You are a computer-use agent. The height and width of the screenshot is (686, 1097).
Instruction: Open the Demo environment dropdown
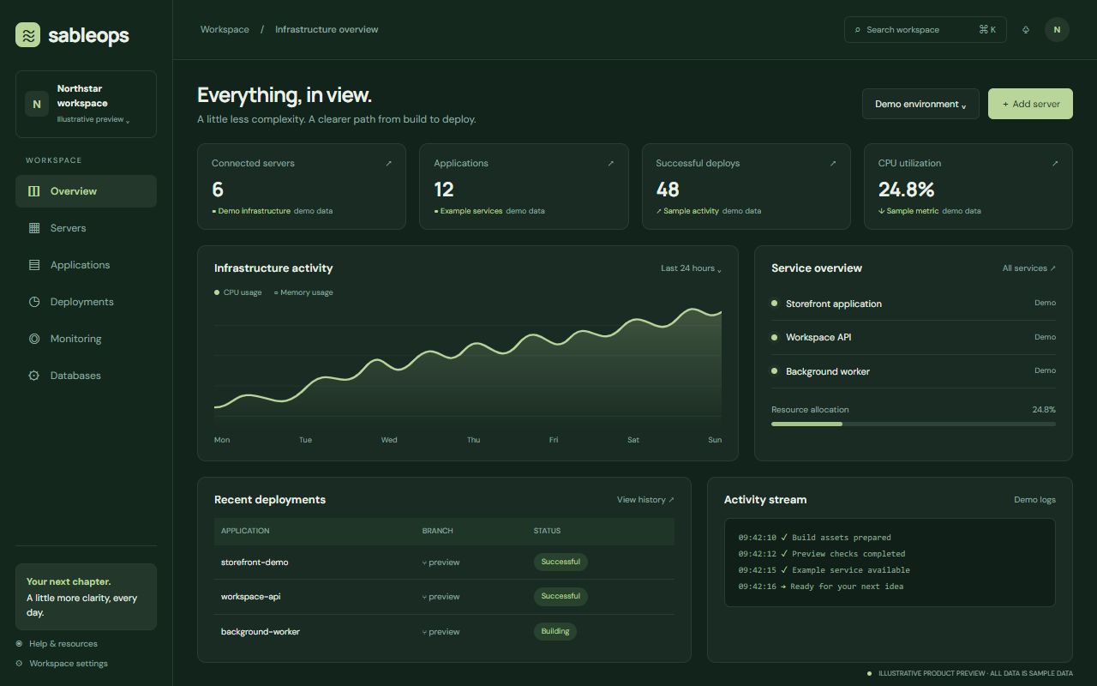tap(920, 104)
